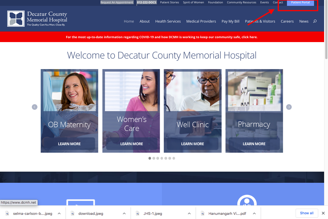Click the Decatur County Memorial Hospital logo
This screenshot has width=328, height=219.
point(37,18)
